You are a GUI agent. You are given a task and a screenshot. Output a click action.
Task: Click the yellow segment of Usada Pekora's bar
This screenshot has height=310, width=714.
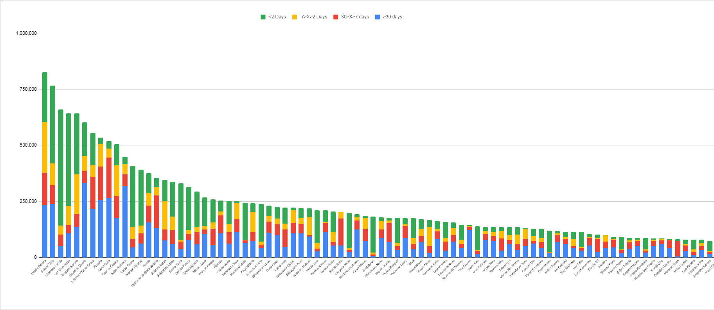[x=45, y=147]
